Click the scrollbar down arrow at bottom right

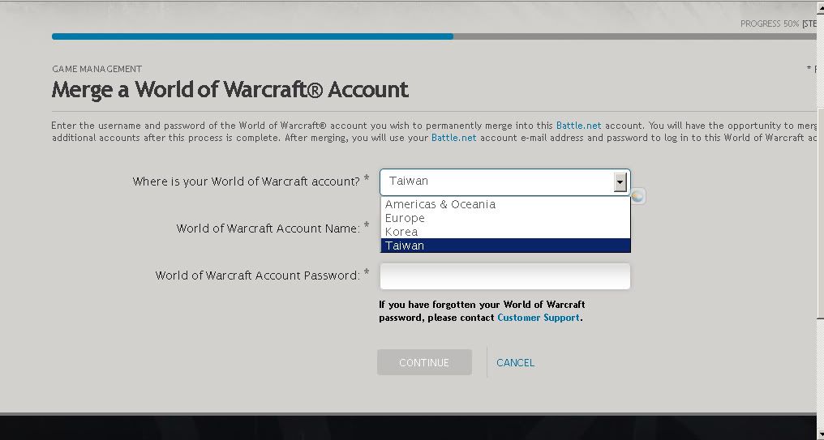tap(820, 435)
